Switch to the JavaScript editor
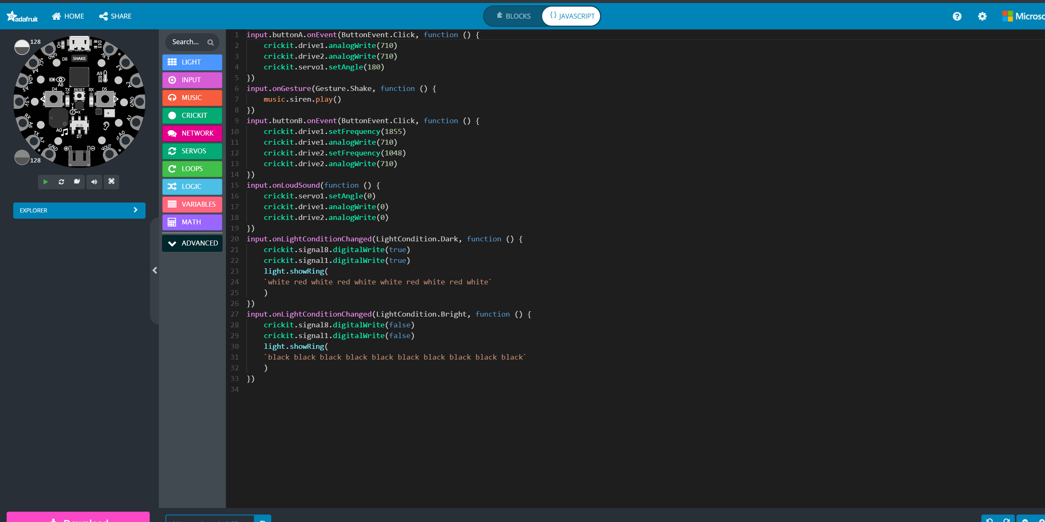 point(572,16)
